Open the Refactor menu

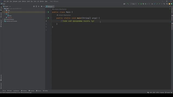(x=24, y=1)
